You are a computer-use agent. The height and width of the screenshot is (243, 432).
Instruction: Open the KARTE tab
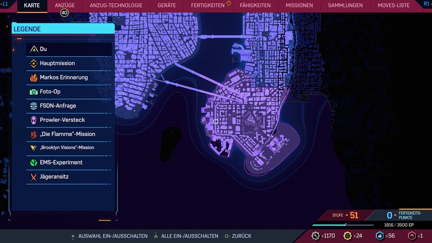(32, 5)
